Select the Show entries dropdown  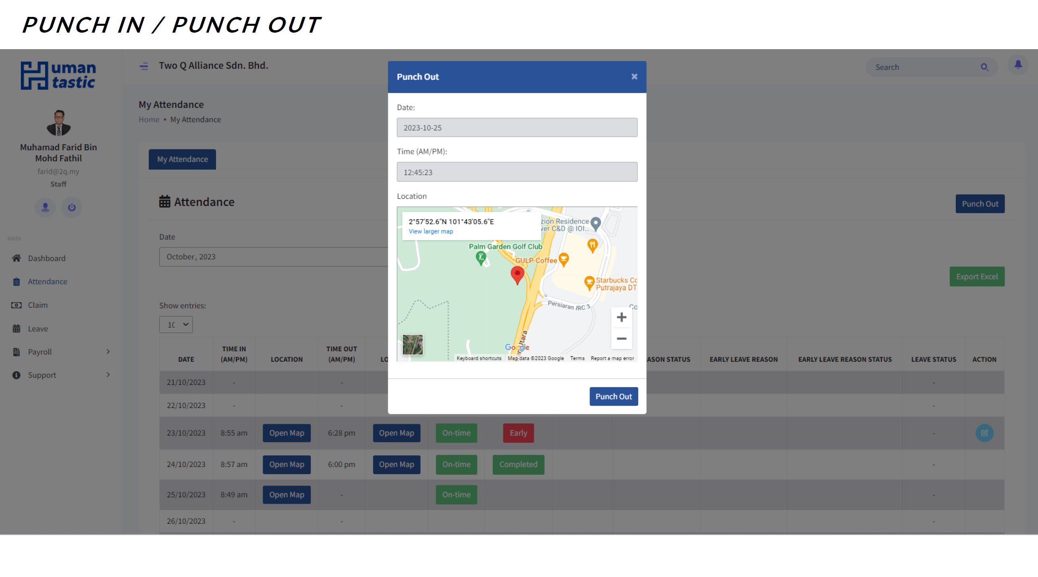pos(176,325)
